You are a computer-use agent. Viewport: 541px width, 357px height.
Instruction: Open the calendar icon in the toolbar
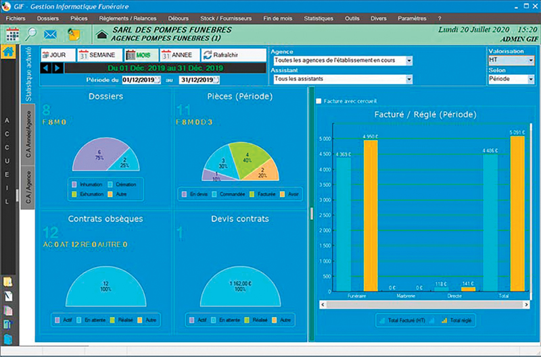coord(12,34)
